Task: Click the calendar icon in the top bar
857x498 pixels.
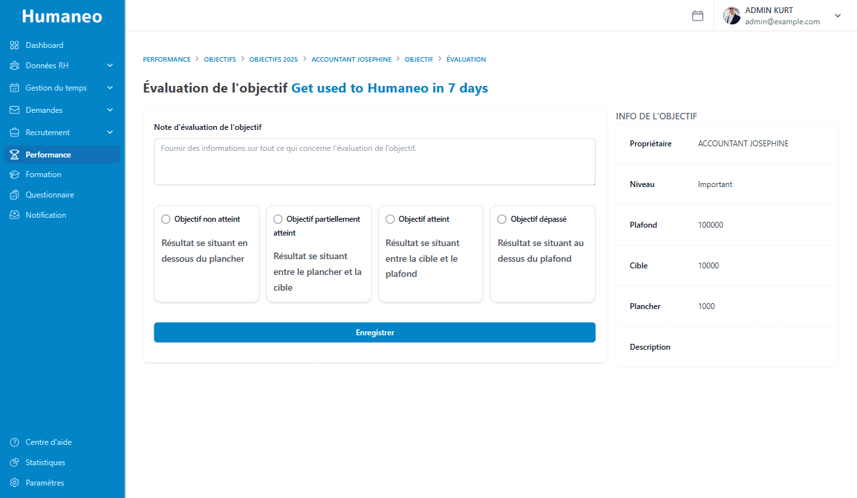Action: point(697,15)
